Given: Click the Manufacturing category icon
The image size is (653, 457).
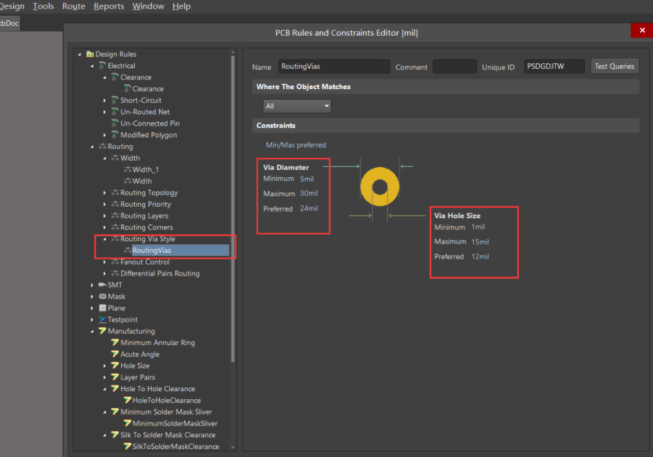Looking at the screenshot, I should (x=102, y=331).
